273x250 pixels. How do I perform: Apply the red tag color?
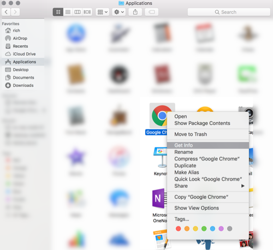pos(179,229)
